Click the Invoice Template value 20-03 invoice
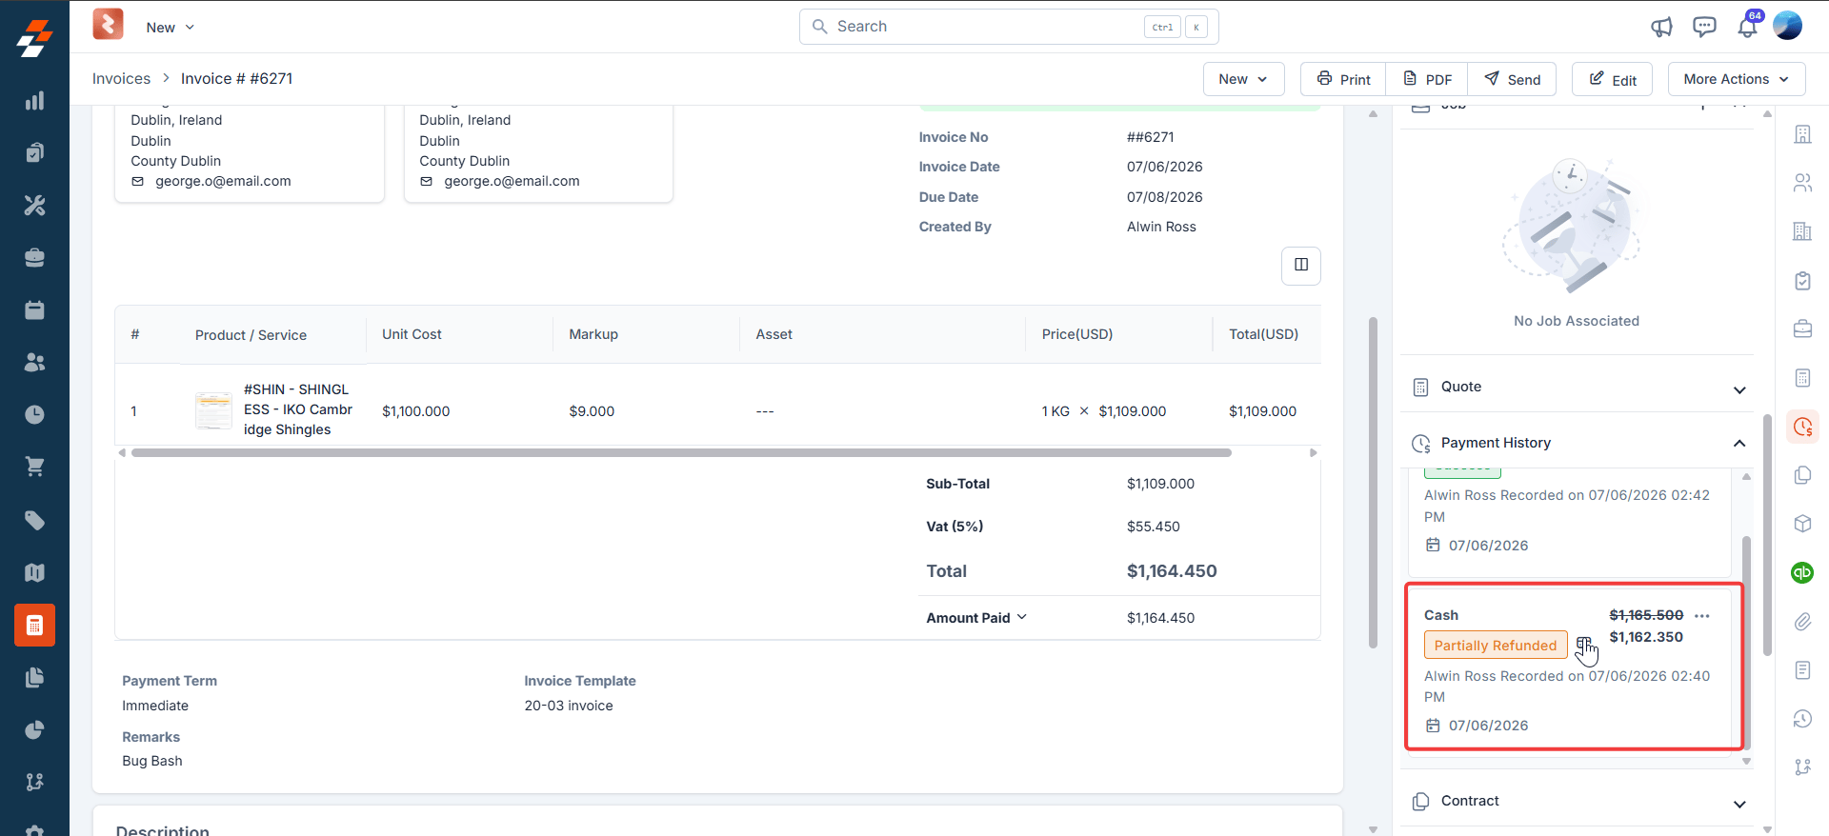Viewport: 1829px width, 836px height. click(569, 706)
